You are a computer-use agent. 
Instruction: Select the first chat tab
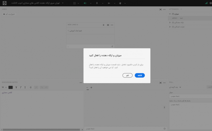(88, 88)
